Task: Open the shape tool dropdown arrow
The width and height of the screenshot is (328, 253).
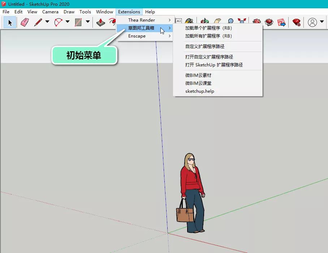Action: click(x=88, y=22)
